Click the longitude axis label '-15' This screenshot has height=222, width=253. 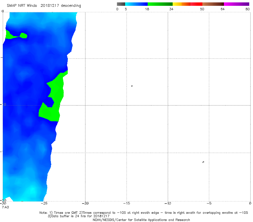126,203
